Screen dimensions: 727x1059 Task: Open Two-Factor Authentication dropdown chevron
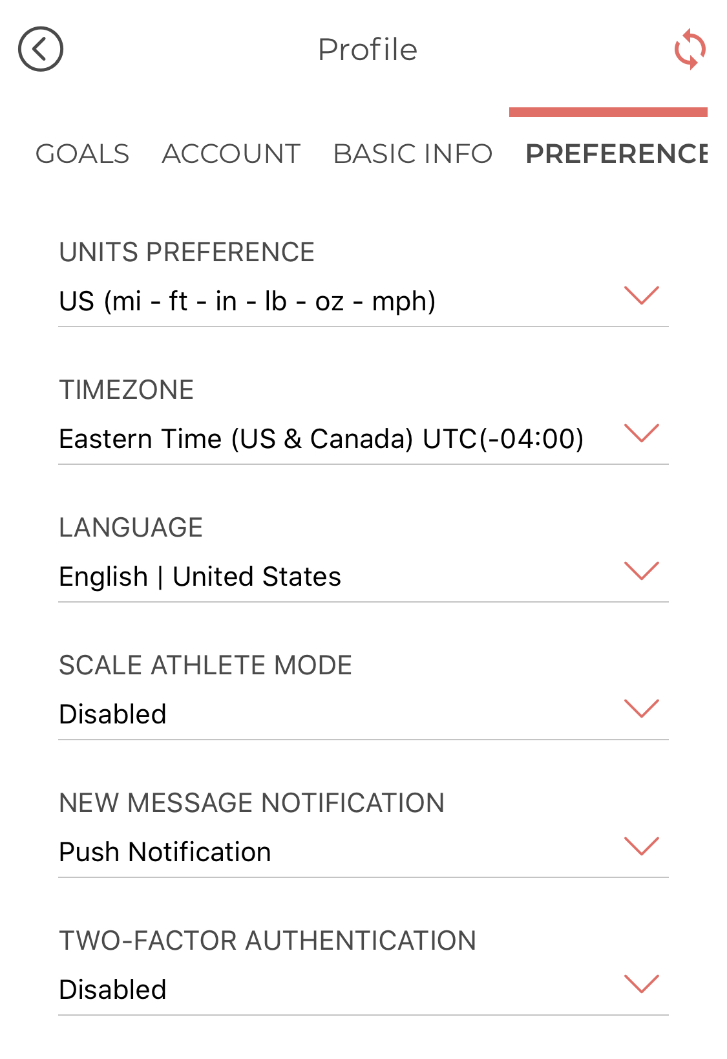[x=641, y=984]
